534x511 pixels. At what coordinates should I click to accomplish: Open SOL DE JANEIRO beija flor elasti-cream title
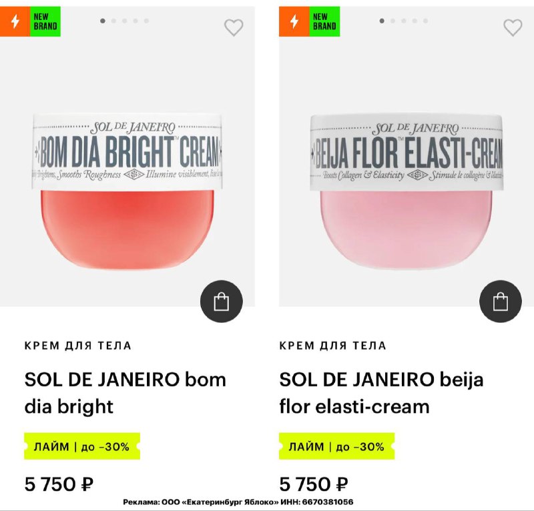(x=381, y=392)
